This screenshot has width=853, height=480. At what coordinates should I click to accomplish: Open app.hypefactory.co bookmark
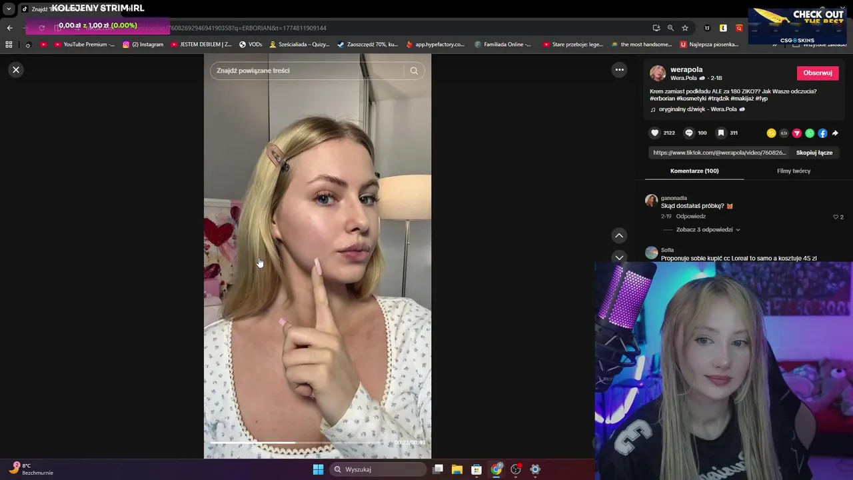point(435,45)
